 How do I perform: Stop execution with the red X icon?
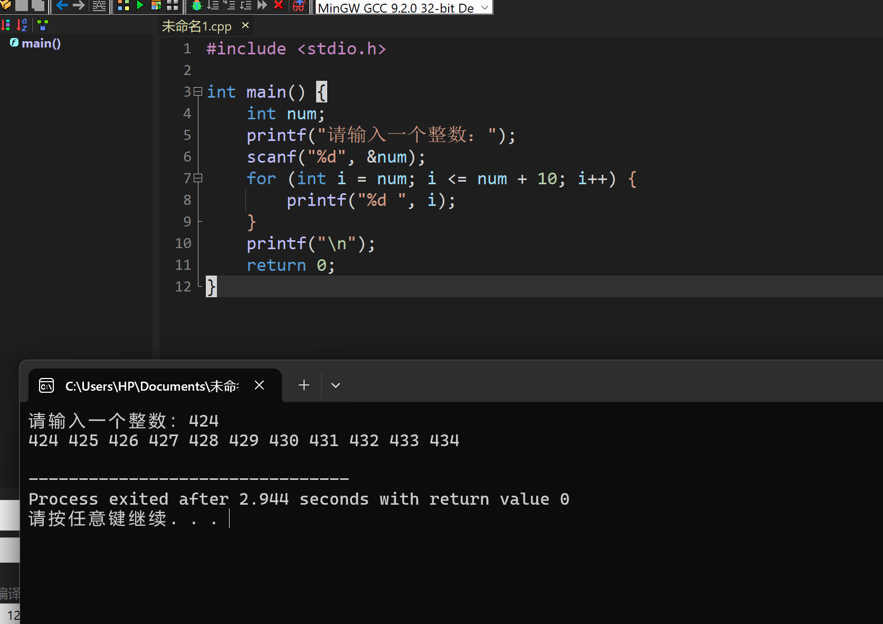tap(279, 5)
